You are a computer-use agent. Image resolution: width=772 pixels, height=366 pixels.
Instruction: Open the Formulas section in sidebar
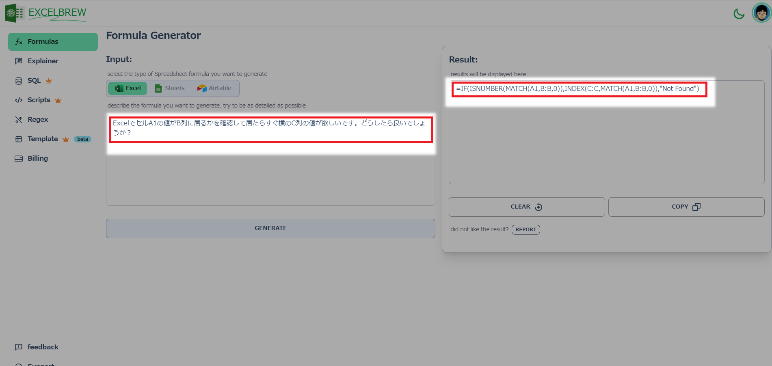pyautogui.click(x=53, y=42)
